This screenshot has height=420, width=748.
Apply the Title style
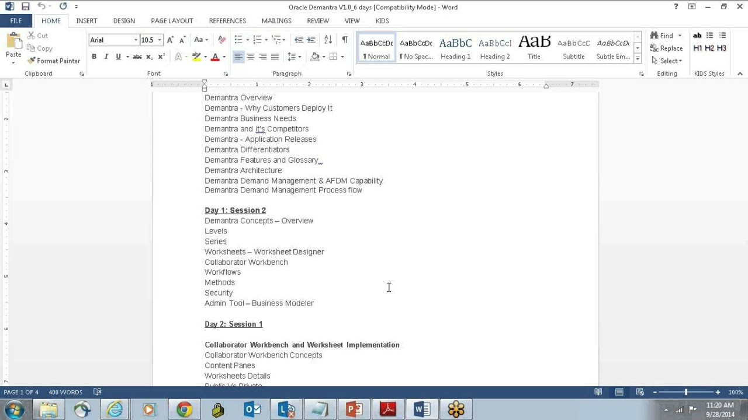coord(534,48)
